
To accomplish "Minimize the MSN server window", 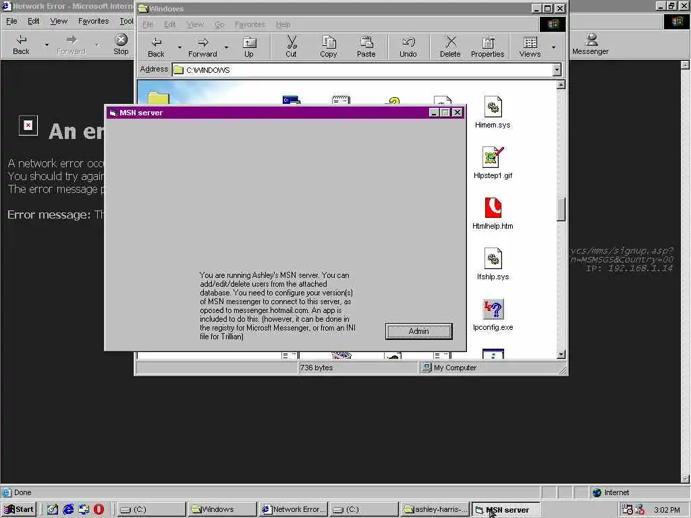I will pos(434,113).
